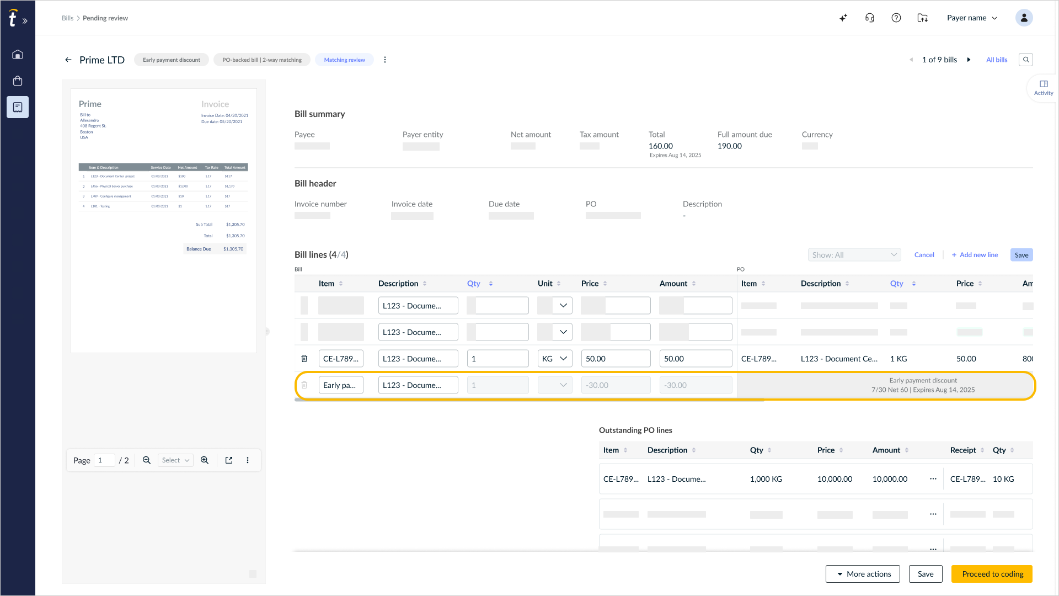Open the Home icon in sidebar
This screenshot has height=596, width=1059.
click(18, 54)
